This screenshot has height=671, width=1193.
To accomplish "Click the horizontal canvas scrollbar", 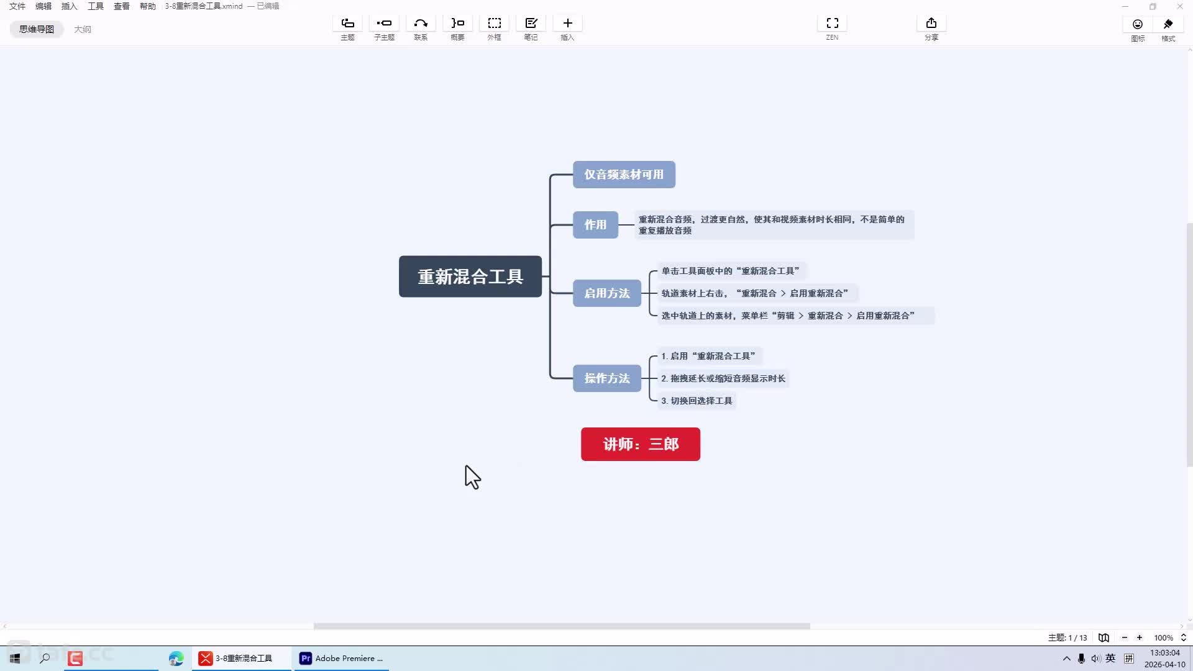I will 562,626.
